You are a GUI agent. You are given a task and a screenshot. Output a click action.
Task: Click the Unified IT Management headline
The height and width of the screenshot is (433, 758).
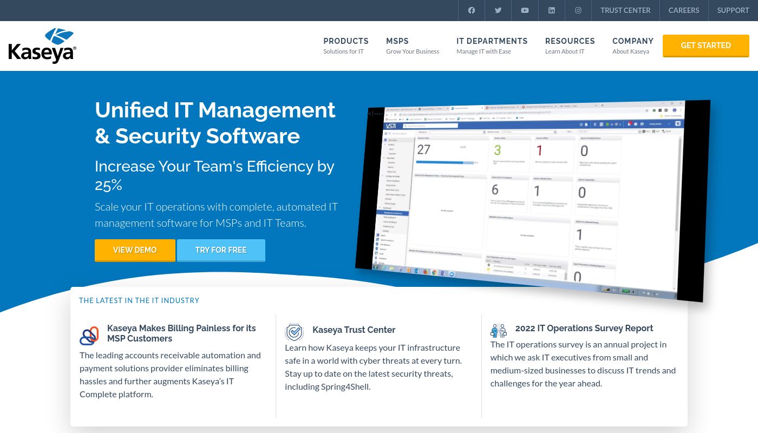pyautogui.click(x=215, y=123)
